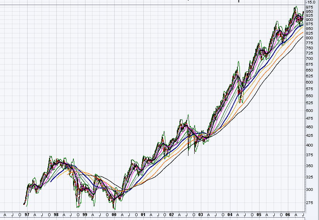Screen dimensions: 319x220
Task: Click the 775 price label on scale
Action: coord(309,43)
